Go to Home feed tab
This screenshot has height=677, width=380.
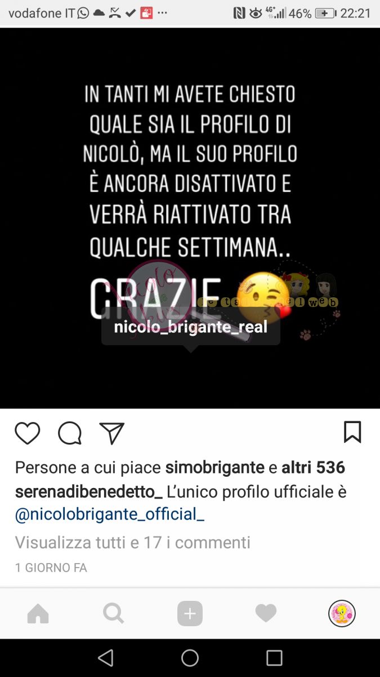tap(38, 614)
